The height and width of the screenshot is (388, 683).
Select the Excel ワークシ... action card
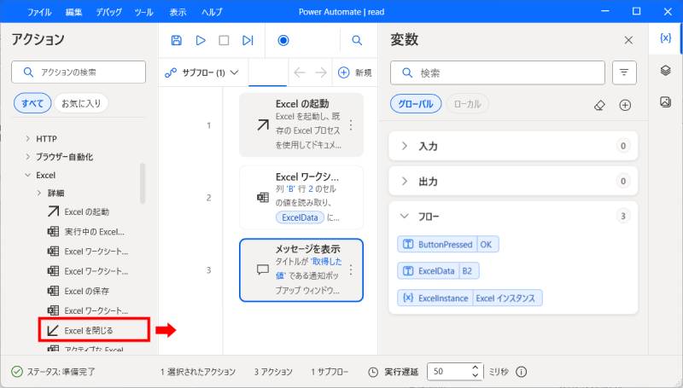pyautogui.click(x=301, y=198)
